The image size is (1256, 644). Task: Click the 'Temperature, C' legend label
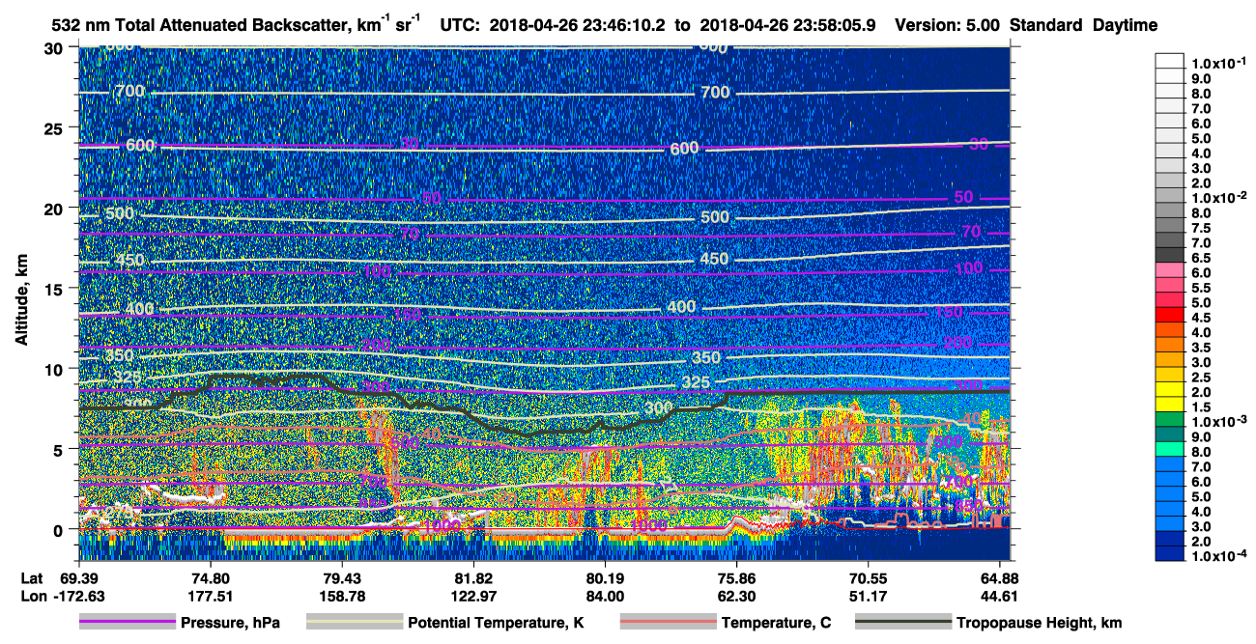(x=776, y=624)
